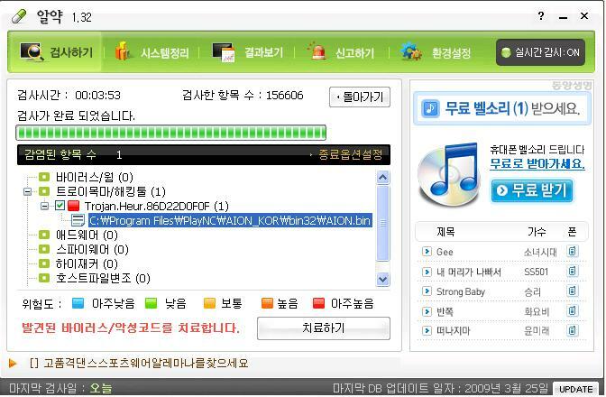Send 반쪽 to phone icon
This screenshot has width=606, height=397.
coord(573,310)
